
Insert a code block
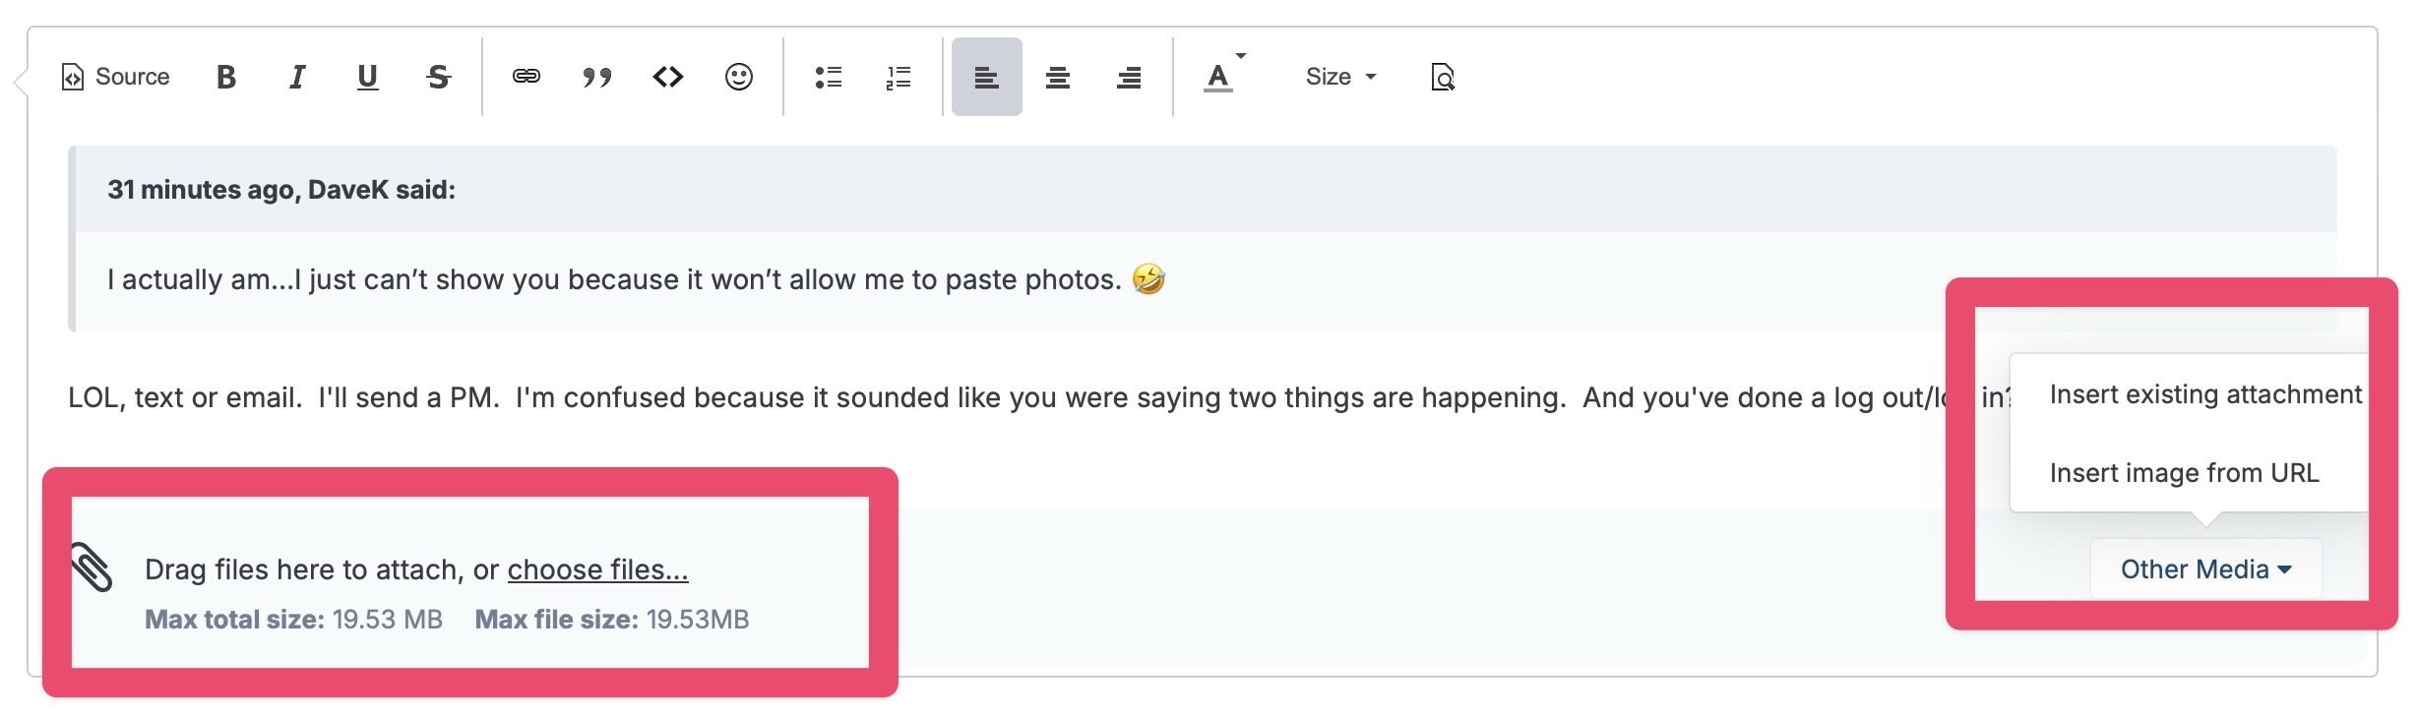click(668, 77)
